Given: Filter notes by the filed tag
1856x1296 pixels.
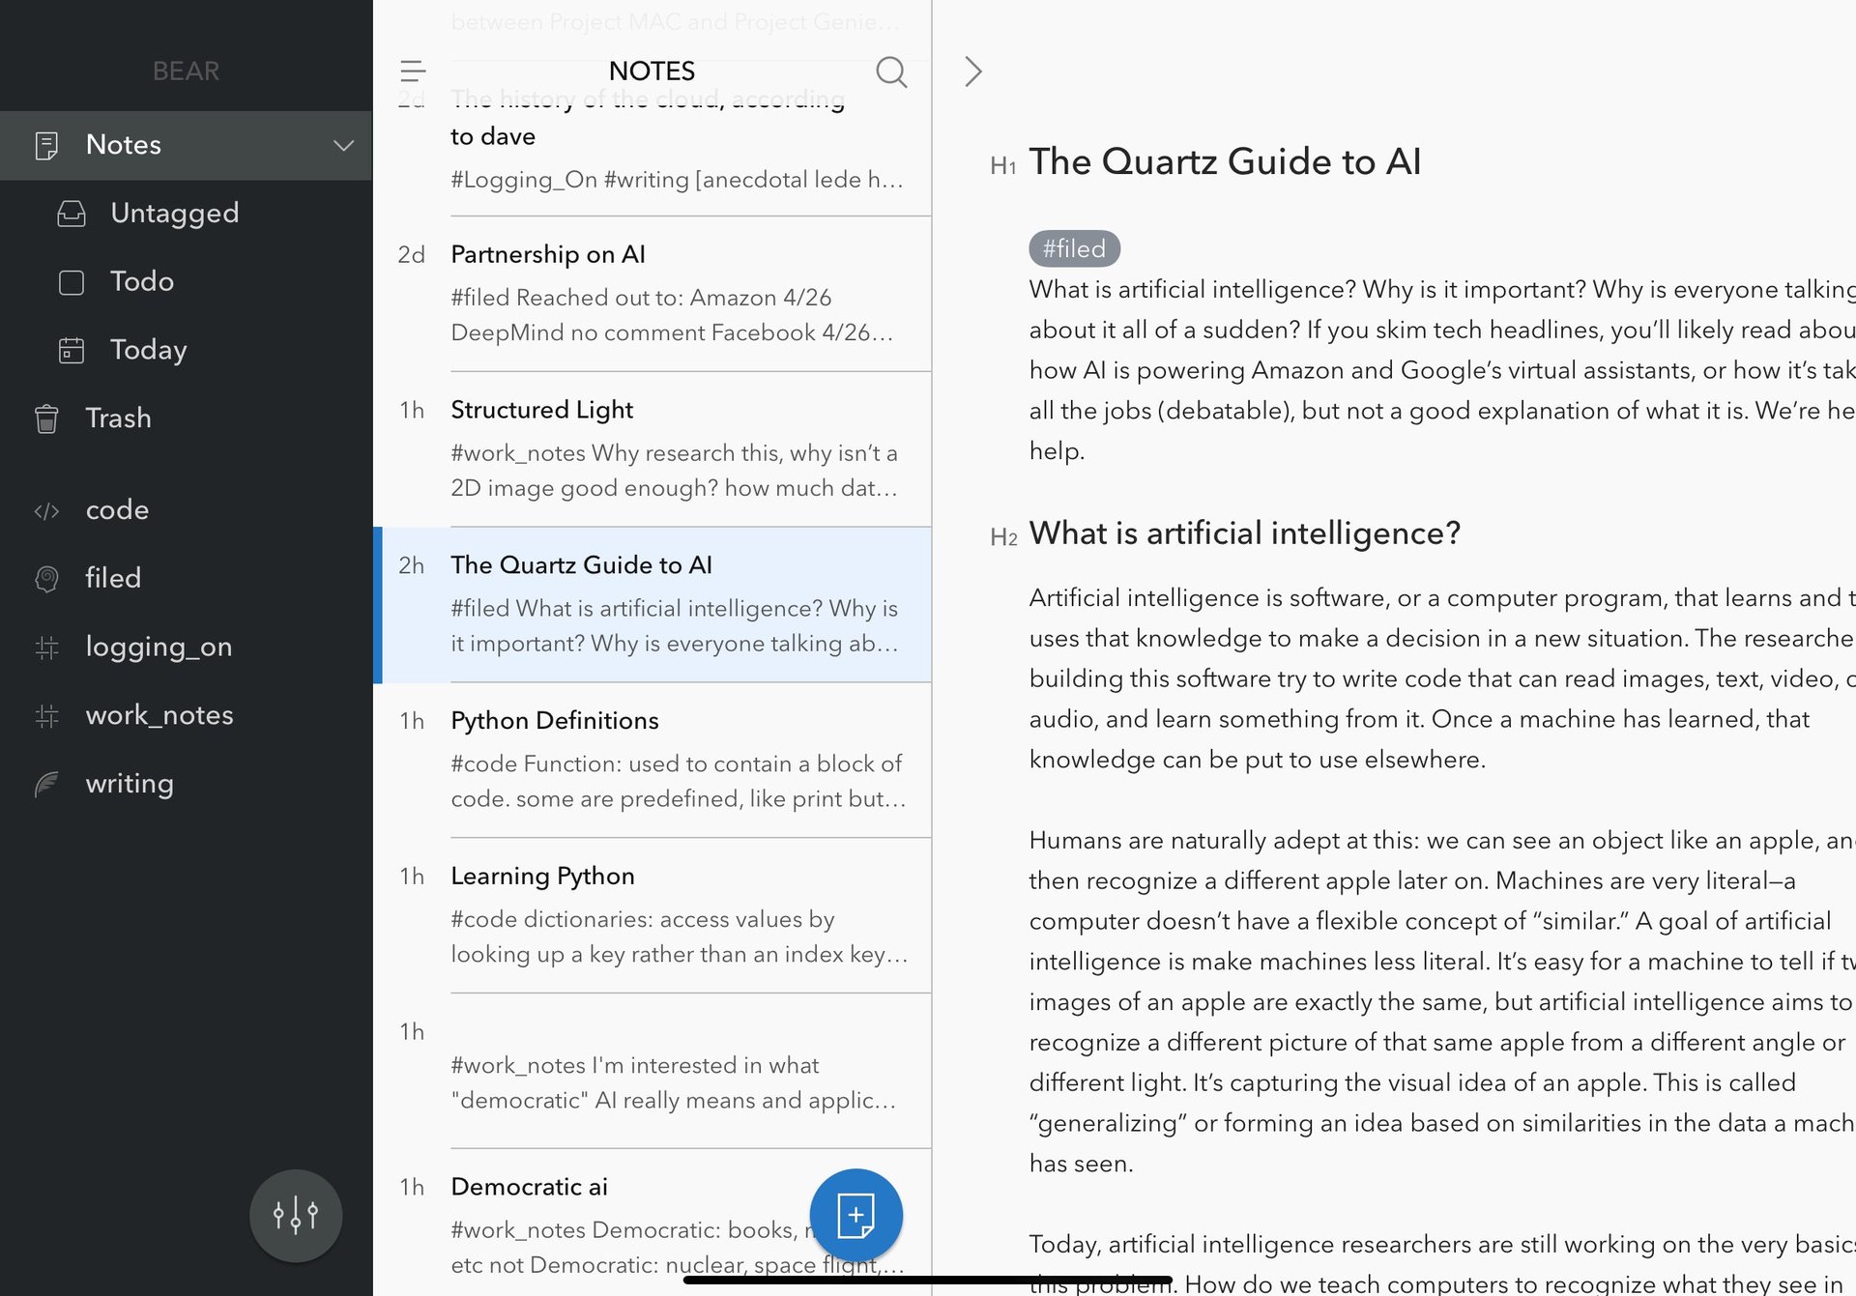Looking at the screenshot, I should point(186,579).
